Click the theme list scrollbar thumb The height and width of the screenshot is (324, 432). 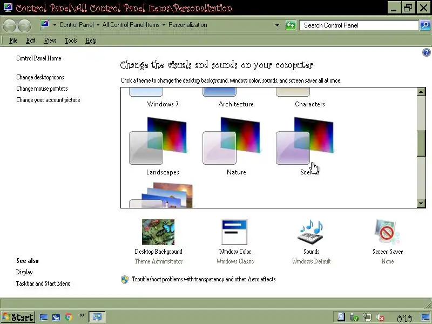(x=421, y=144)
